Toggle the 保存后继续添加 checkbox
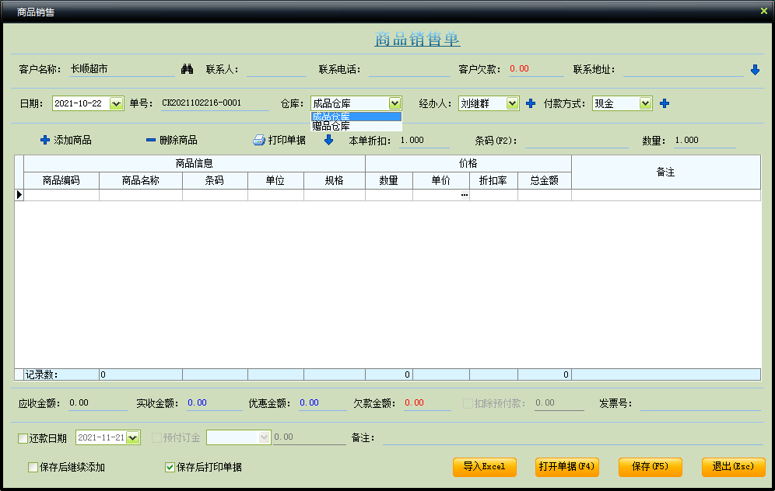This screenshot has height=491, width=775. point(33,468)
